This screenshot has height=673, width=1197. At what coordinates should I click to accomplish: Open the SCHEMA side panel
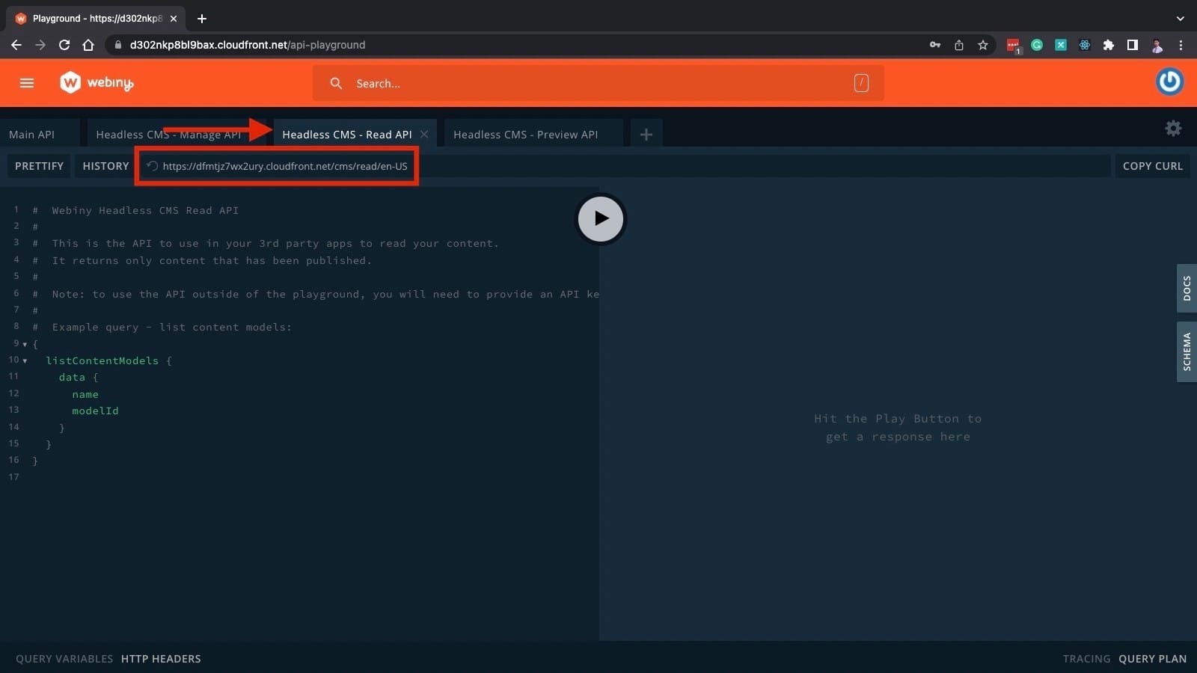click(x=1187, y=351)
